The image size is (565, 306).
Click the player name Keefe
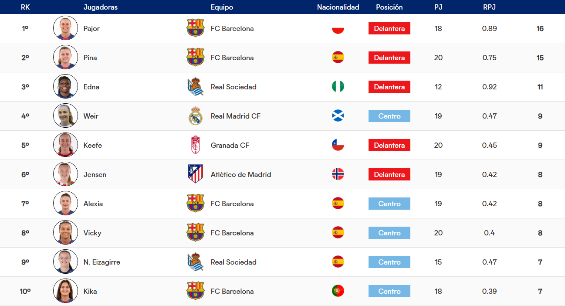93,145
